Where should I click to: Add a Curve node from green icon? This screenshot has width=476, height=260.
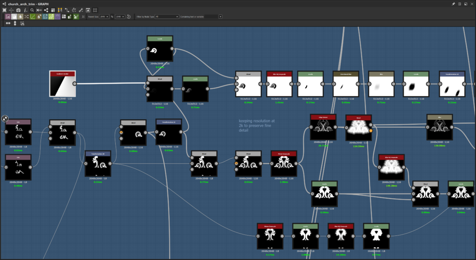tap(33, 17)
